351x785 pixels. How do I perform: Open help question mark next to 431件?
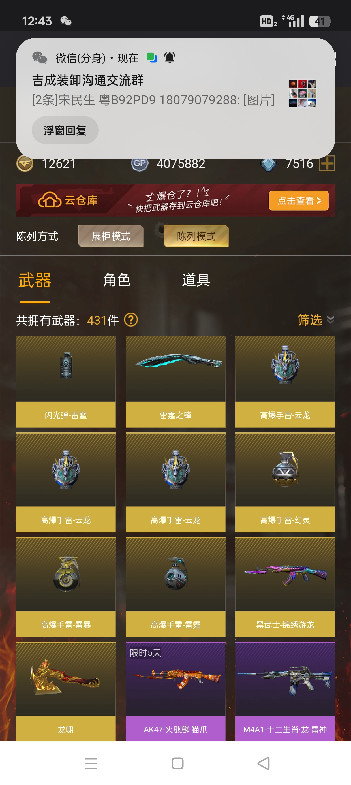[x=131, y=320]
